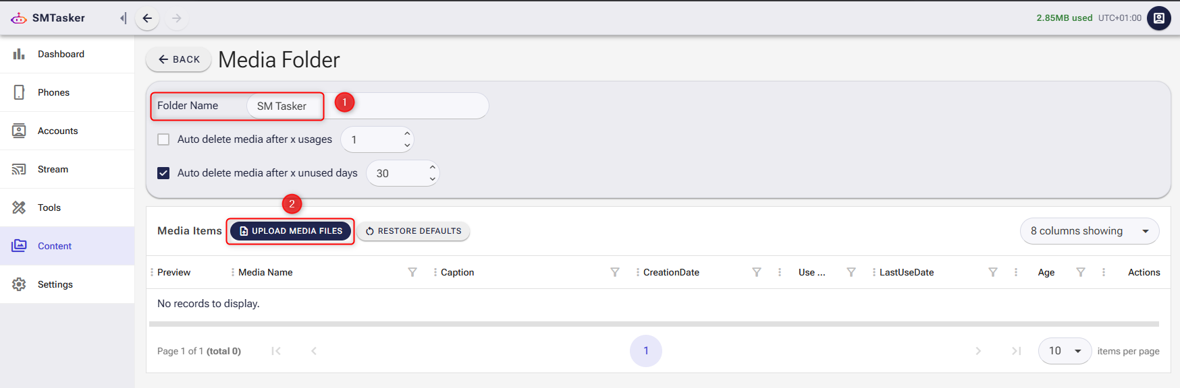Increase the unused days stepper value

(x=432, y=167)
